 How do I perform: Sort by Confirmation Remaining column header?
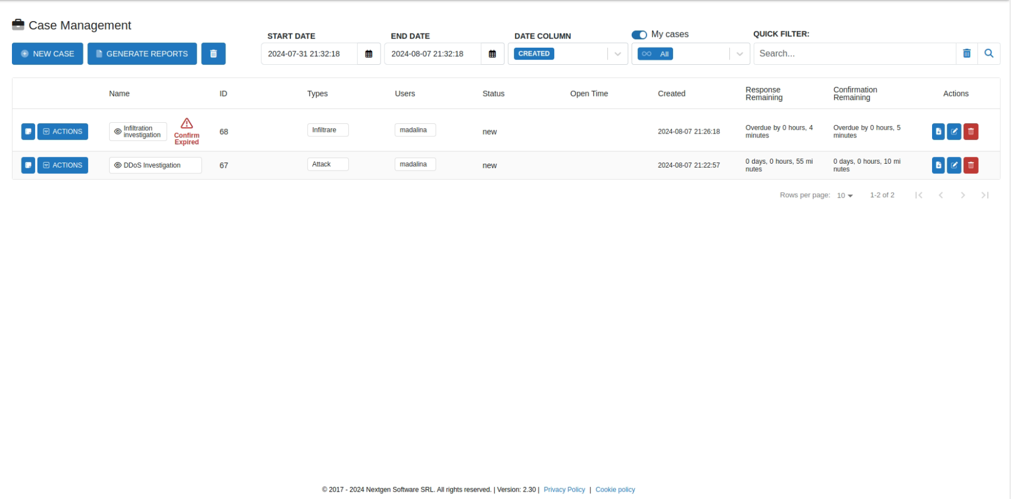click(x=855, y=94)
